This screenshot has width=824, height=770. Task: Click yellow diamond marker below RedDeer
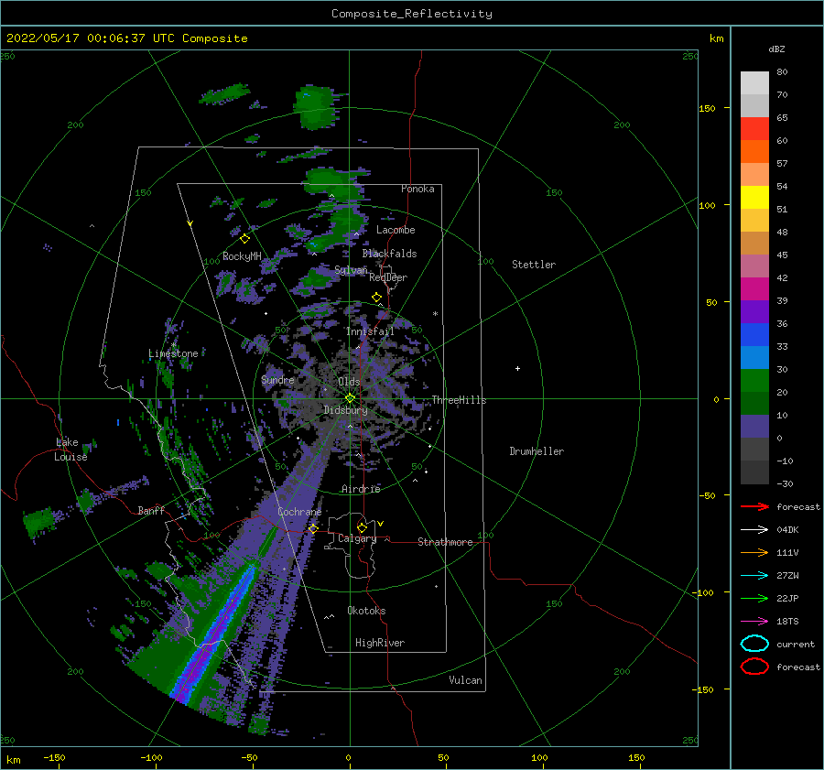coord(376,298)
